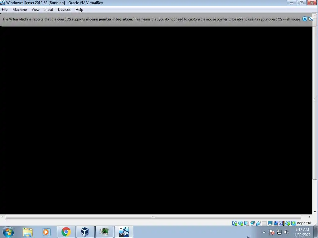Open the green circuit-board monitor taskbar app
Screen dimensions: 318x238
[105, 232]
